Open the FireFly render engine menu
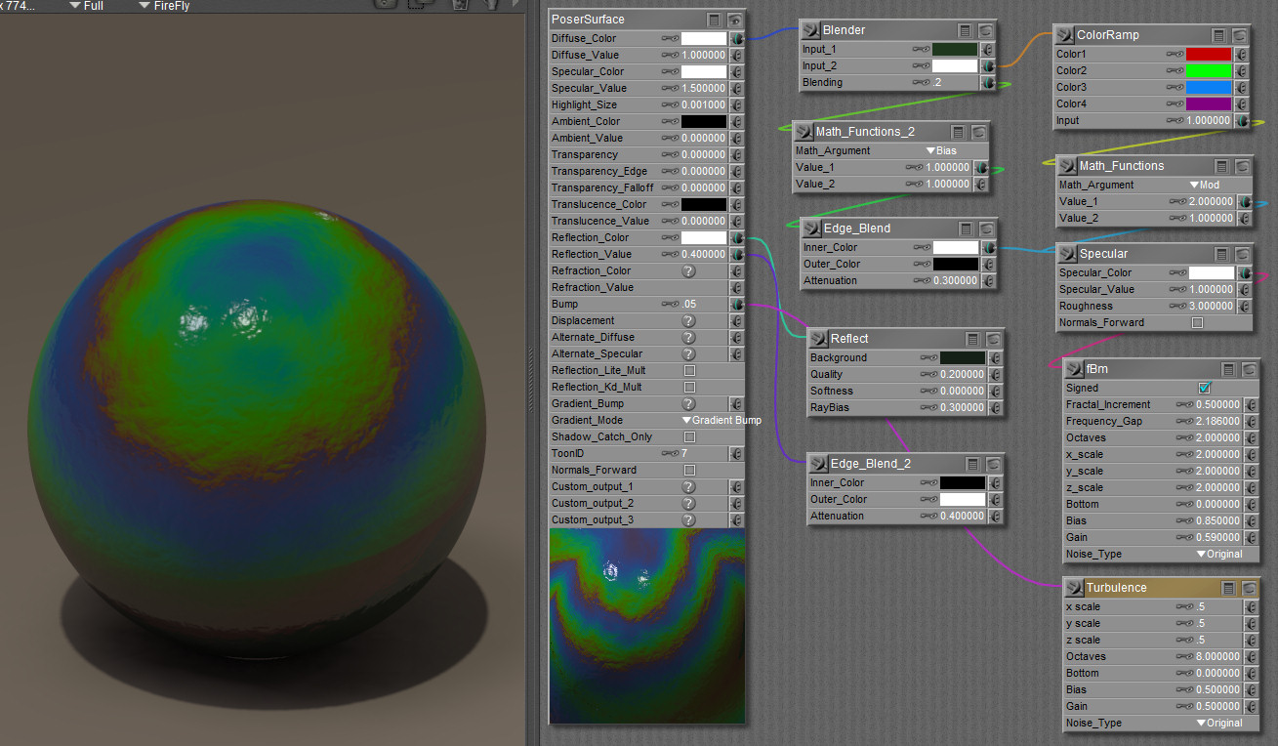 coord(164,6)
